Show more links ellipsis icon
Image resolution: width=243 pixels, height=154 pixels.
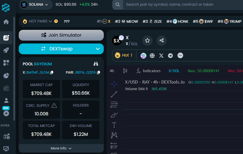point(180,55)
